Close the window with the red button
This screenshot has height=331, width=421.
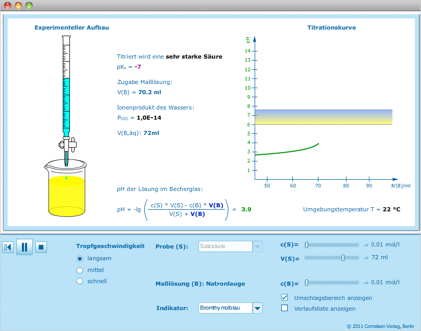coord(8,6)
